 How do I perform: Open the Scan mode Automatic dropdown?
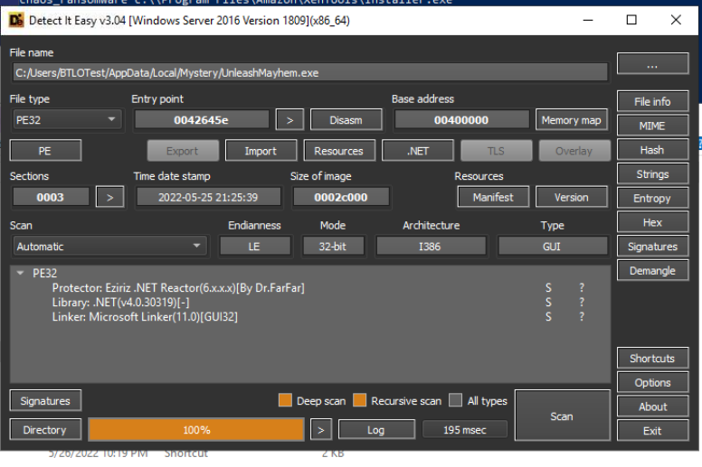(109, 246)
